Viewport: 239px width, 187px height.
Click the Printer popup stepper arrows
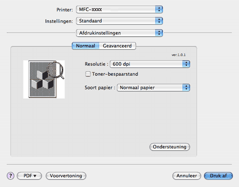(159, 10)
